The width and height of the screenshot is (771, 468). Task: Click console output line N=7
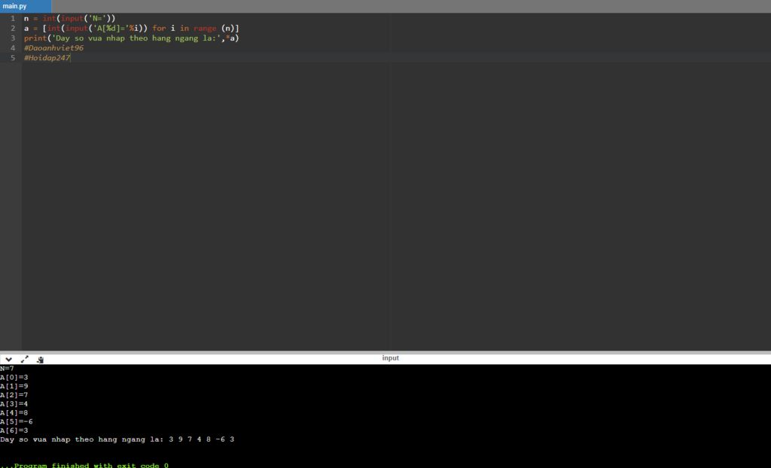[7, 368]
